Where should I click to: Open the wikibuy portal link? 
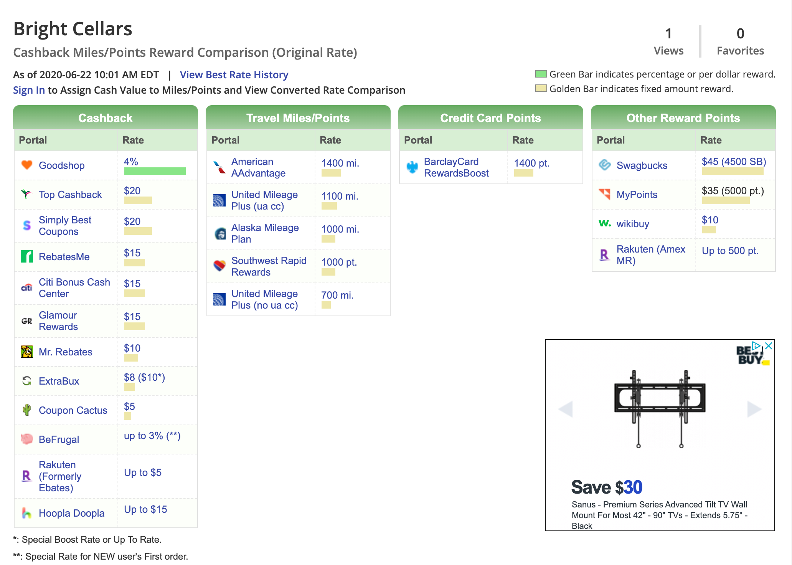click(633, 224)
